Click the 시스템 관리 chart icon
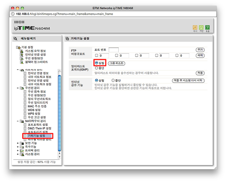226x182 pixels. (x=22, y=154)
